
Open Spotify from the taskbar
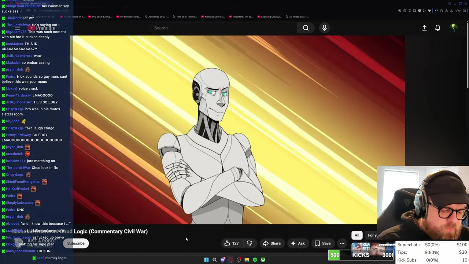pyautogui.click(x=255, y=260)
